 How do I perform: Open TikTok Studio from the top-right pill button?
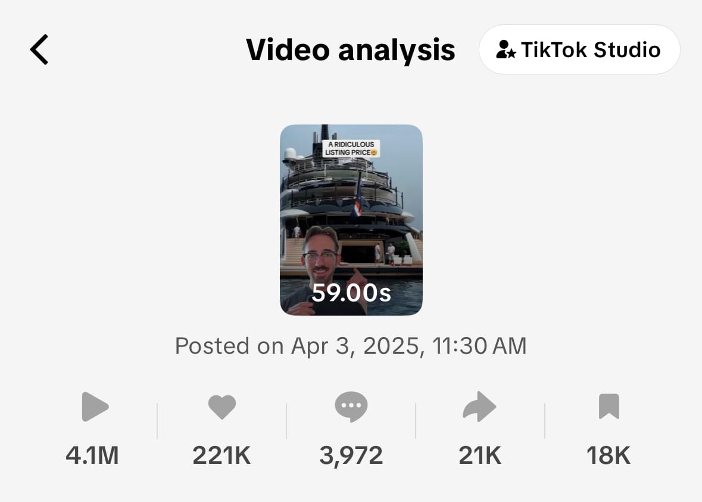pos(579,49)
